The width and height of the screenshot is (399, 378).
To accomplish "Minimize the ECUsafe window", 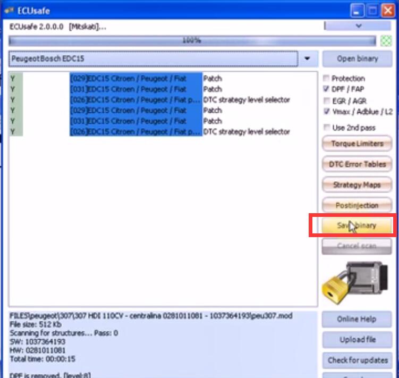I will coord(356,11).
